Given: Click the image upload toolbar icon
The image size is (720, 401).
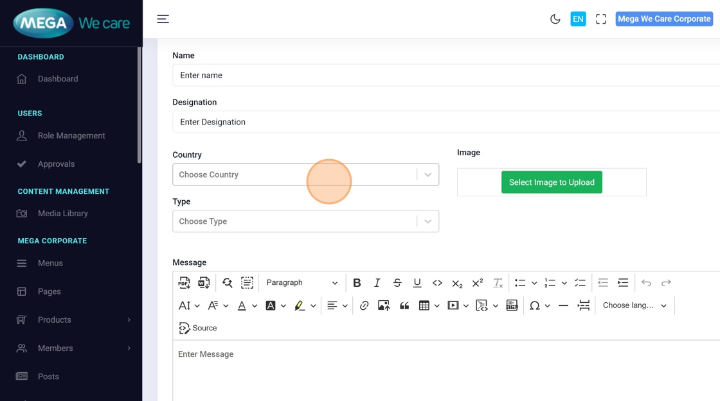Looking at the screenshot, I should click(384, 305).
